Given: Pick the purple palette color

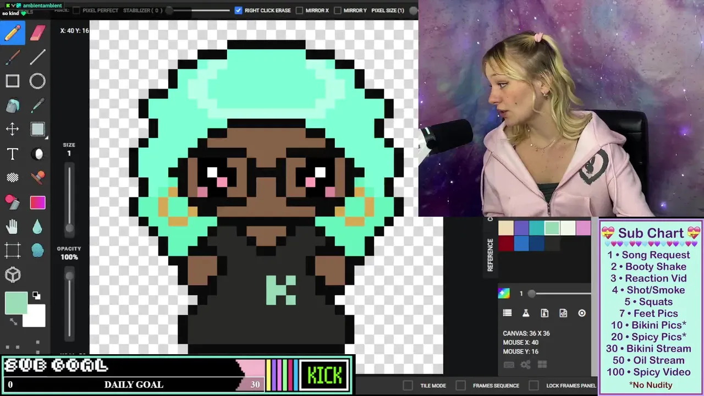Looking at the screenshot, I should [x=521, y=228].
